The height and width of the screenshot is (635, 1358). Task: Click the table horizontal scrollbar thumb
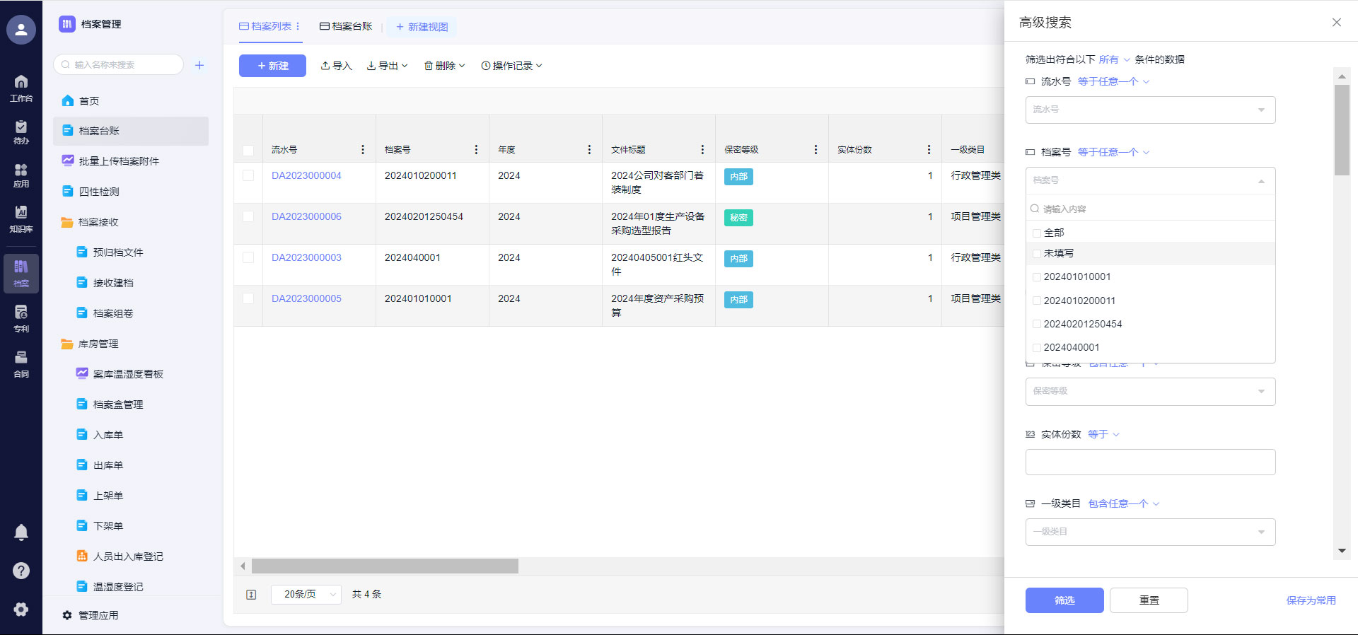[x=385, y=566]
